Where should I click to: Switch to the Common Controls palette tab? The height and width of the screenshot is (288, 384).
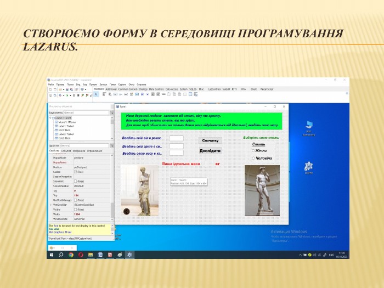(128, 89)
